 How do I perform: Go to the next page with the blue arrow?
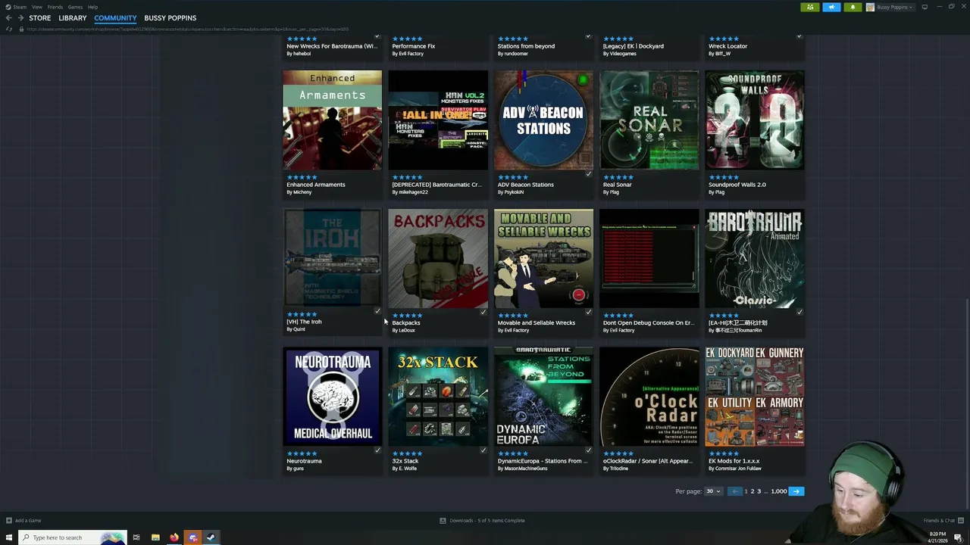tap(796, 491)
